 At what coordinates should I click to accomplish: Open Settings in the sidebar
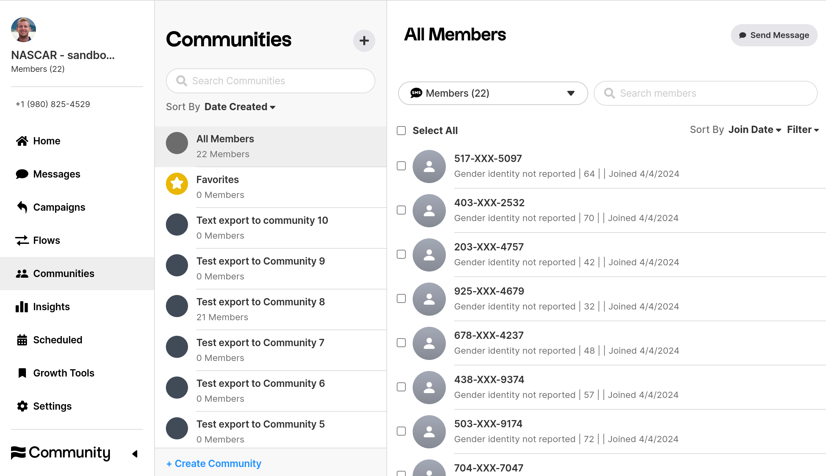77,406
